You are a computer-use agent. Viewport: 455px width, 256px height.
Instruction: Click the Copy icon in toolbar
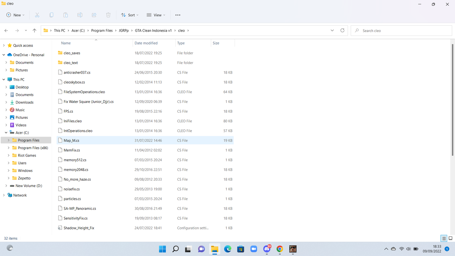(51, 15)
